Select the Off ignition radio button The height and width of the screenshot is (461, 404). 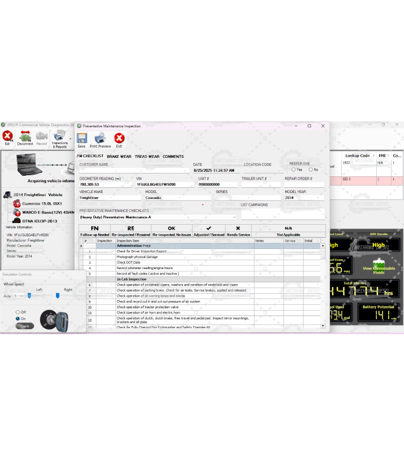tap(18, 312)
